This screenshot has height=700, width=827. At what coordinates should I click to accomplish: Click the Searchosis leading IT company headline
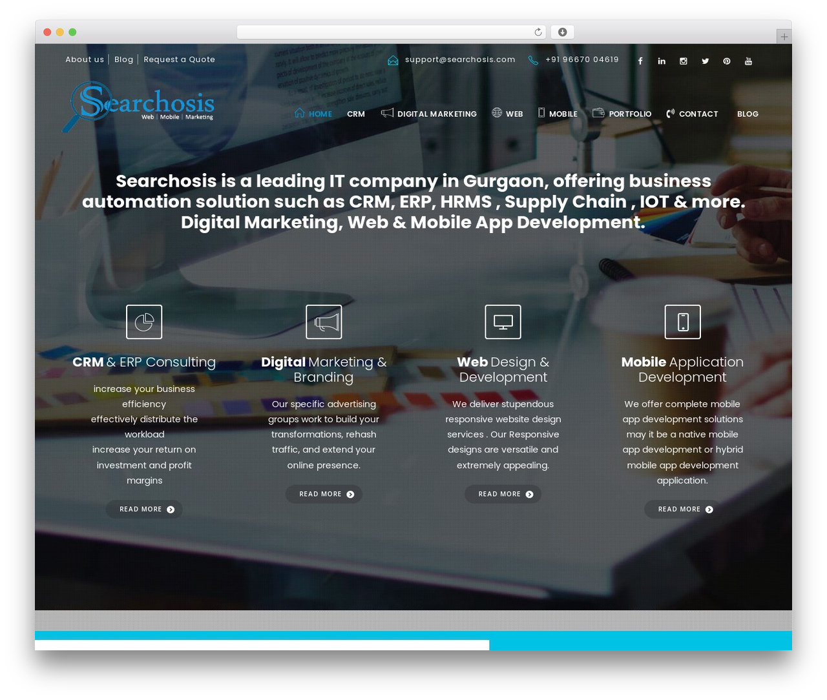(x=413, y=201)
